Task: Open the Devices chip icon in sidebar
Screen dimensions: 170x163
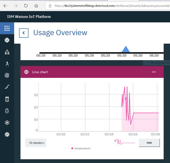Action: click(7, 40)
